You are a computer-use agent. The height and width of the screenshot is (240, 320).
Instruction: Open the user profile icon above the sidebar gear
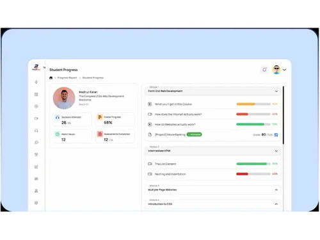(36, 191)
